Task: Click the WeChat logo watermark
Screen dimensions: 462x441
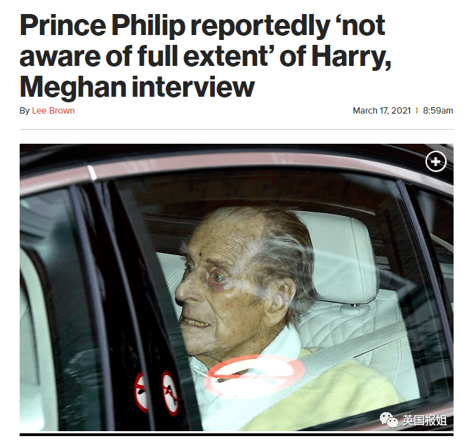Action: [x=389, y=419]
